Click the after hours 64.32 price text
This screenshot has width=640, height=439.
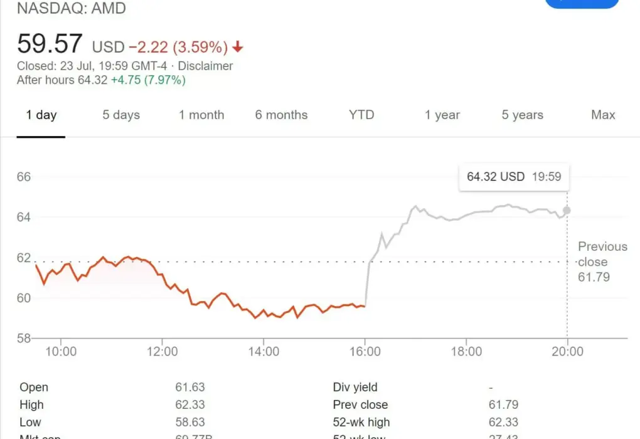coord(92,80)
